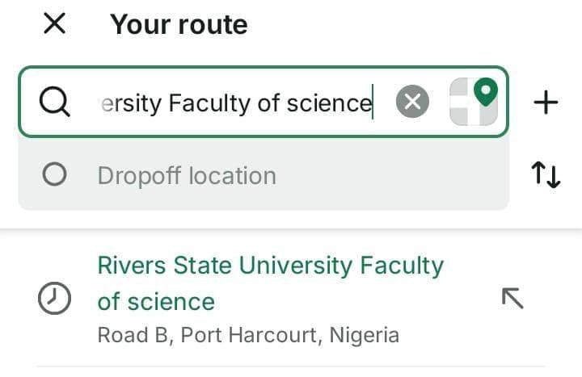Viewport: 582px width, 377px height.
Task: Swap pickup and dropoff locations
Action: (546, 174)
